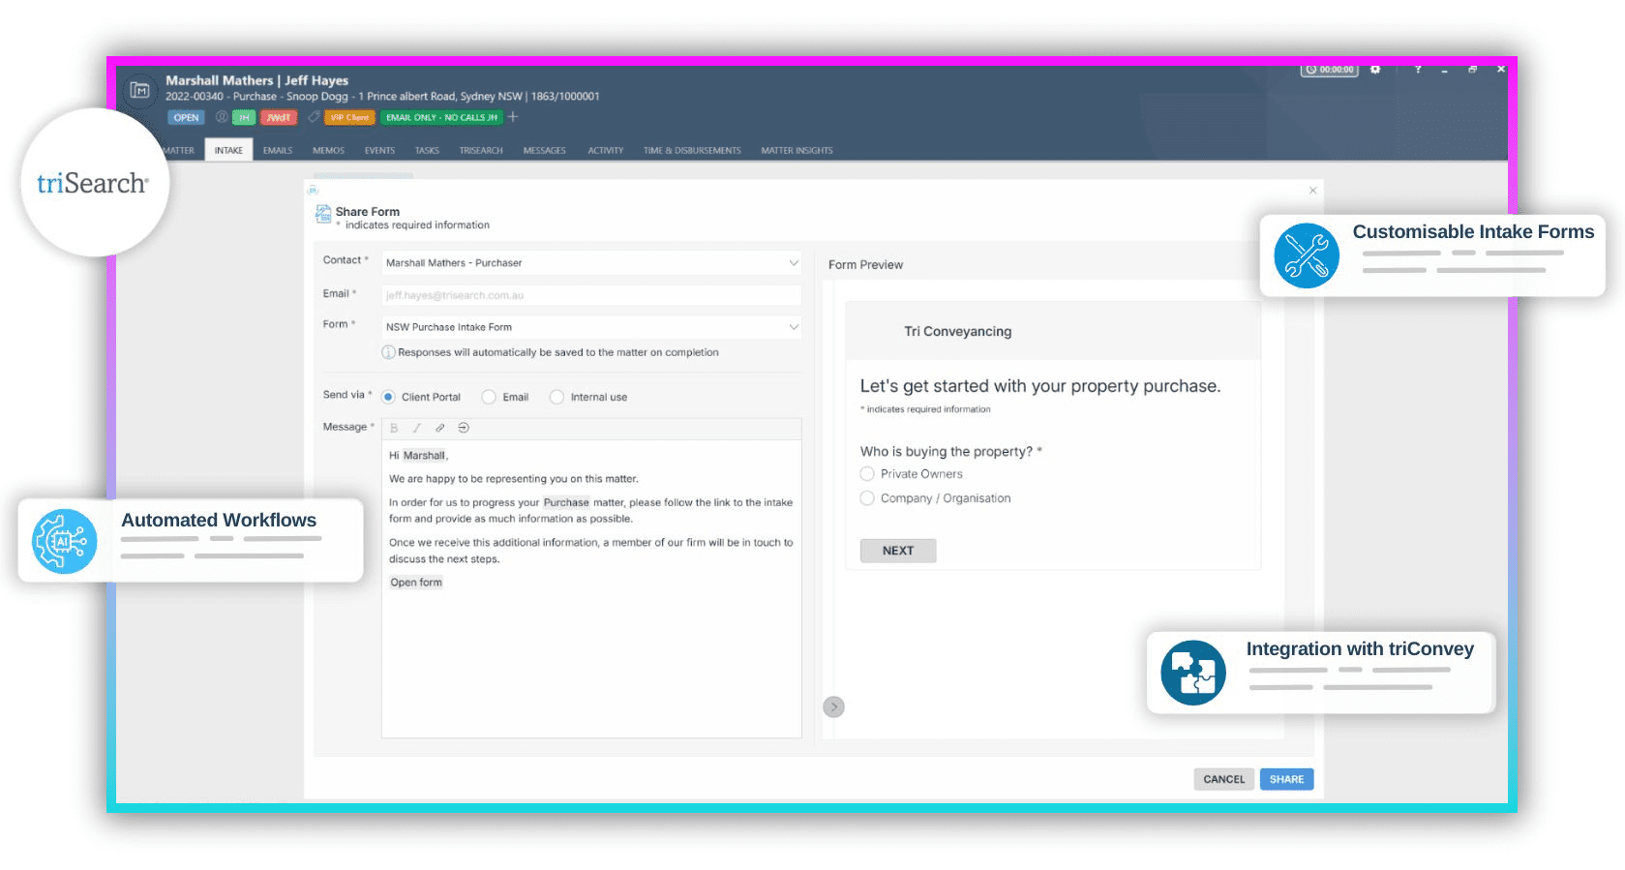The height and width of the screenshot is (870, 1625).
Task: Start the 00:00:00 timer
Action: pyautogui.click(x=1330, y=70)
